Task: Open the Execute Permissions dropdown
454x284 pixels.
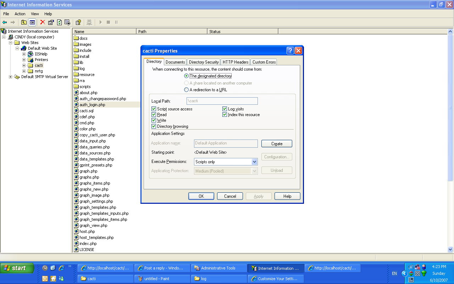Action: click(254, 162)
